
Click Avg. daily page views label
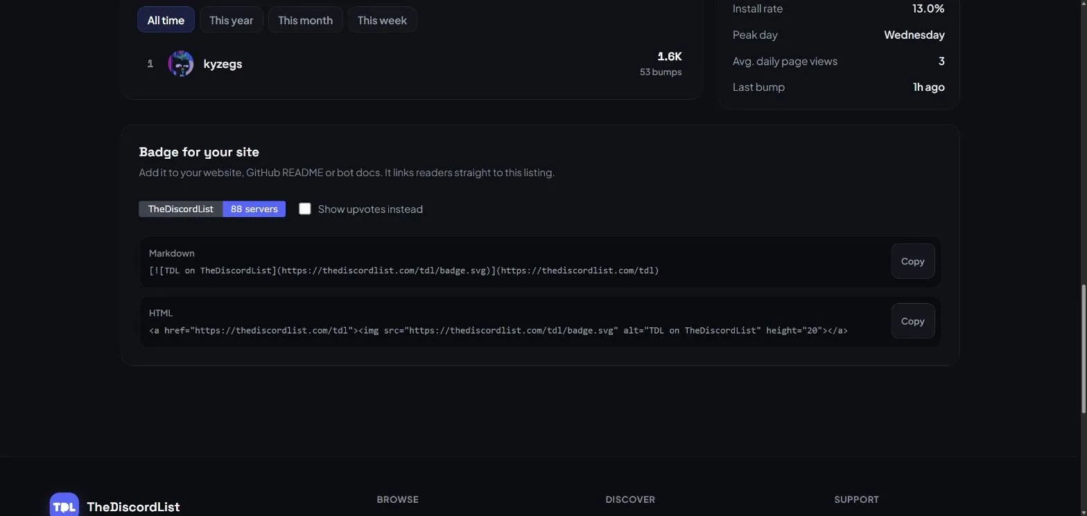785,61
